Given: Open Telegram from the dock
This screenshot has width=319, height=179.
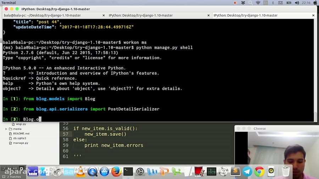Looking at the screenshot, I should (247, 172).
